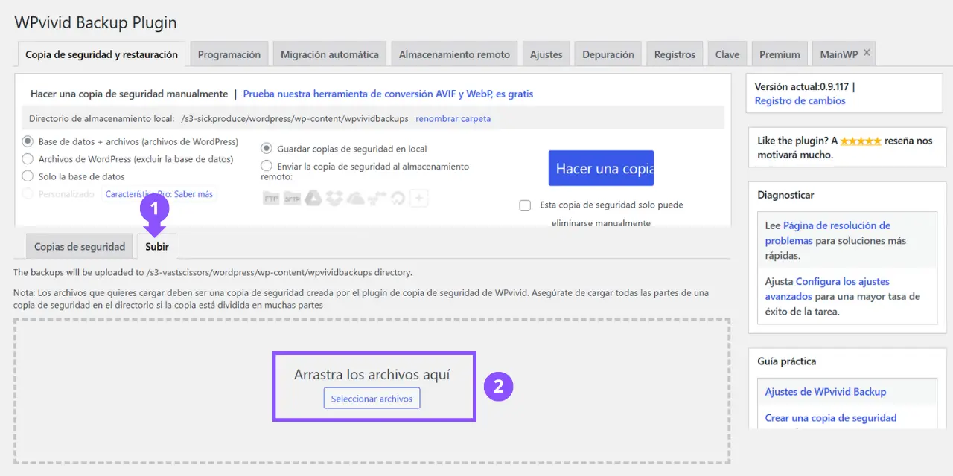Image resolution: width=953 pixels, height=476 pixels.
Task: Open the Registro de cambios link
Action: tap(800, 101)
